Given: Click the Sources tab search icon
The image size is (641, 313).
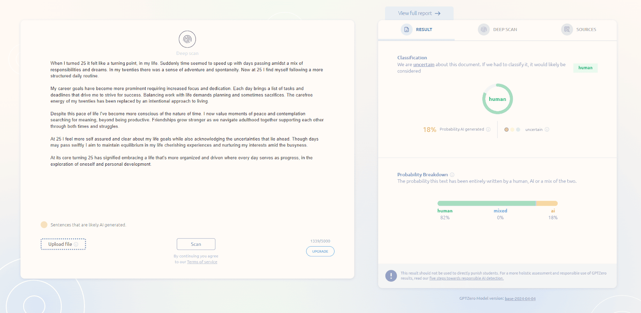Looking at the screenshot, I should click(567, 30).
